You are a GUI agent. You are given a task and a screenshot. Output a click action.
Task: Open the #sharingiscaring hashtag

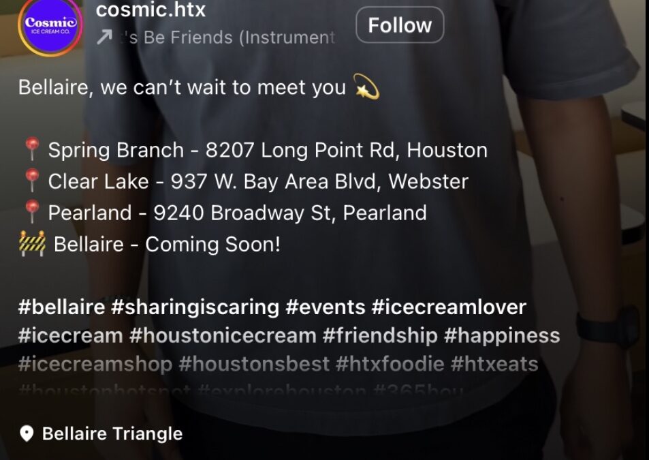pyautogui.click(x=195, y=307)
